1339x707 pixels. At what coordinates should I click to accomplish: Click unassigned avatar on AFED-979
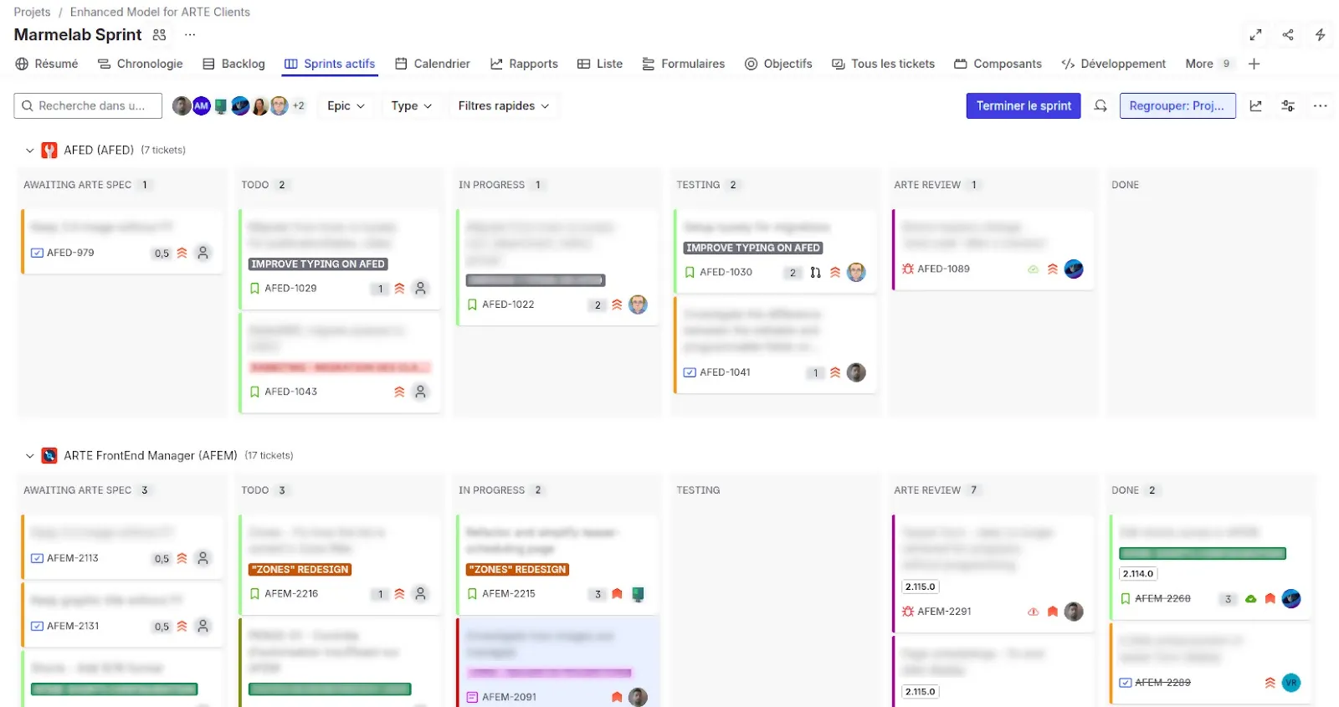click(203, 253)
